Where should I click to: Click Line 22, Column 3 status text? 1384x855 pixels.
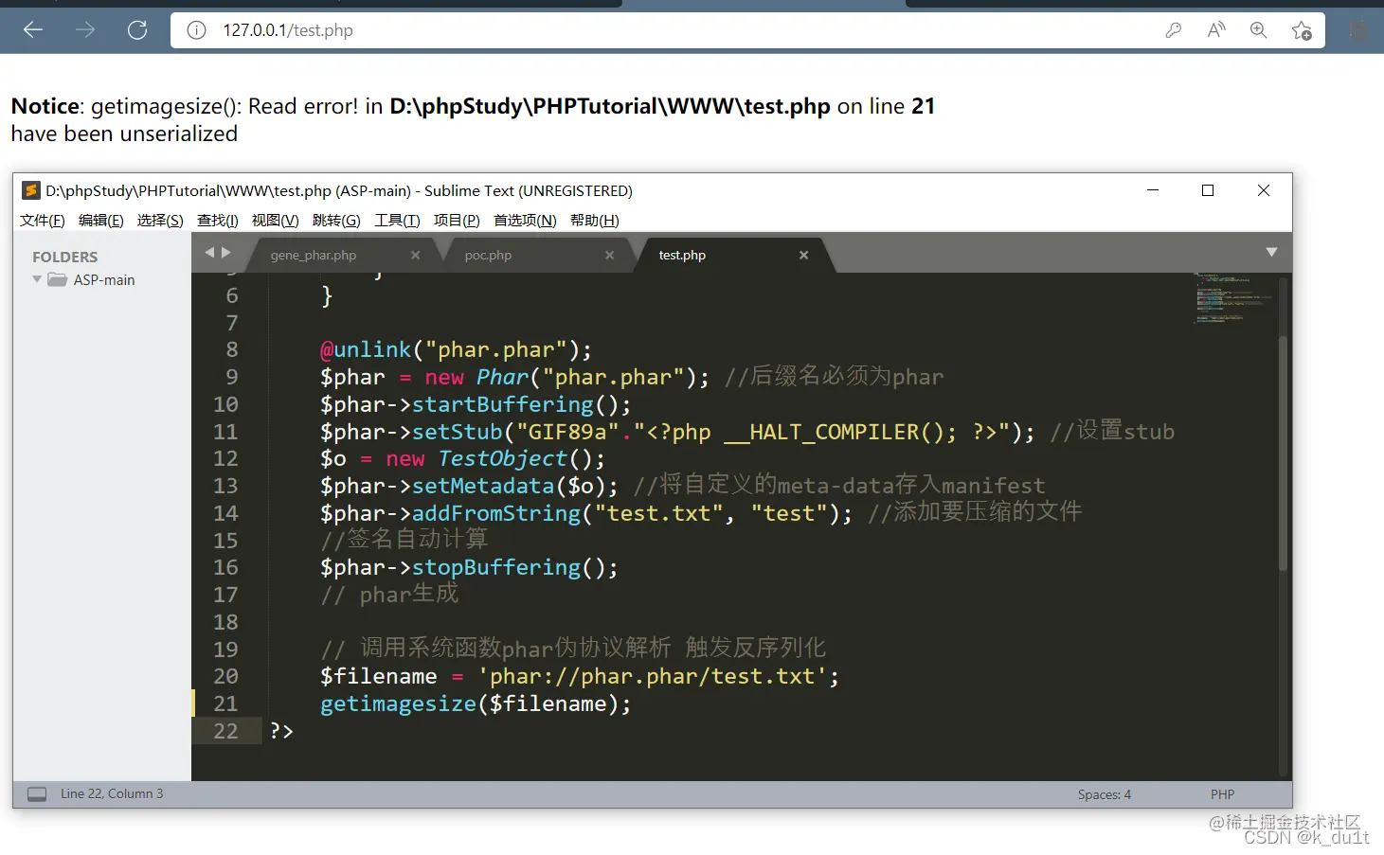click(112, 793)
